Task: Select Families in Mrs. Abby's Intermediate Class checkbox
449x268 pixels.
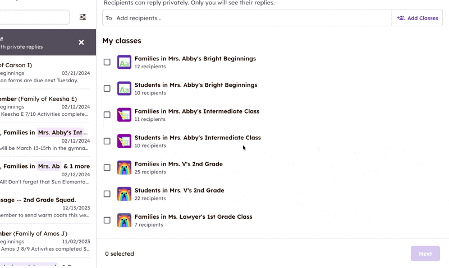Action: click(x=107, y=115)
